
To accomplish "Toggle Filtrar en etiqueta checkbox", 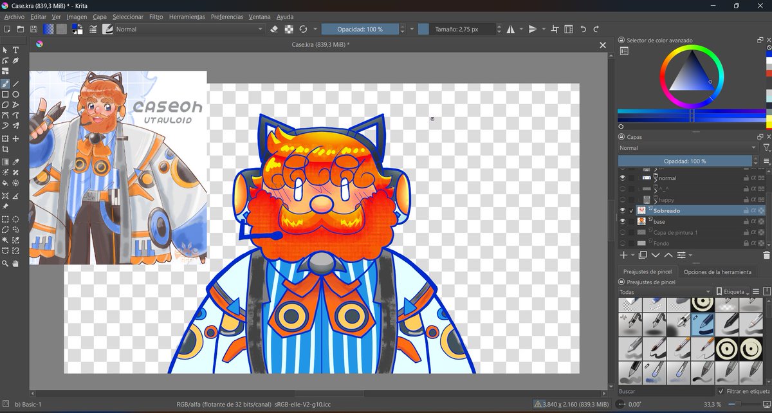I will [x=720, y=391].
